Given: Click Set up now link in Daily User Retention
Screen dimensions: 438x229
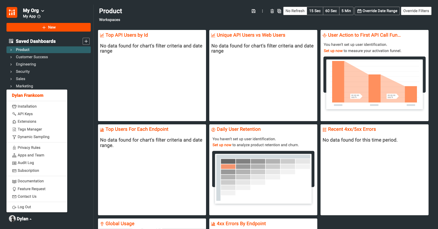Looking at the screenshot, I should coord(222,145).
